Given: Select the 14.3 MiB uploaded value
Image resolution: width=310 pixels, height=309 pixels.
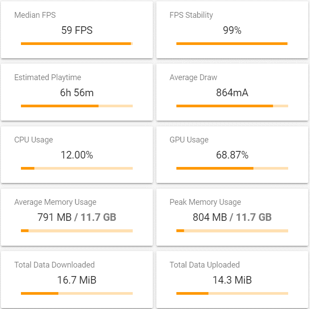Looking at the screenshot, I should point(232,280).
